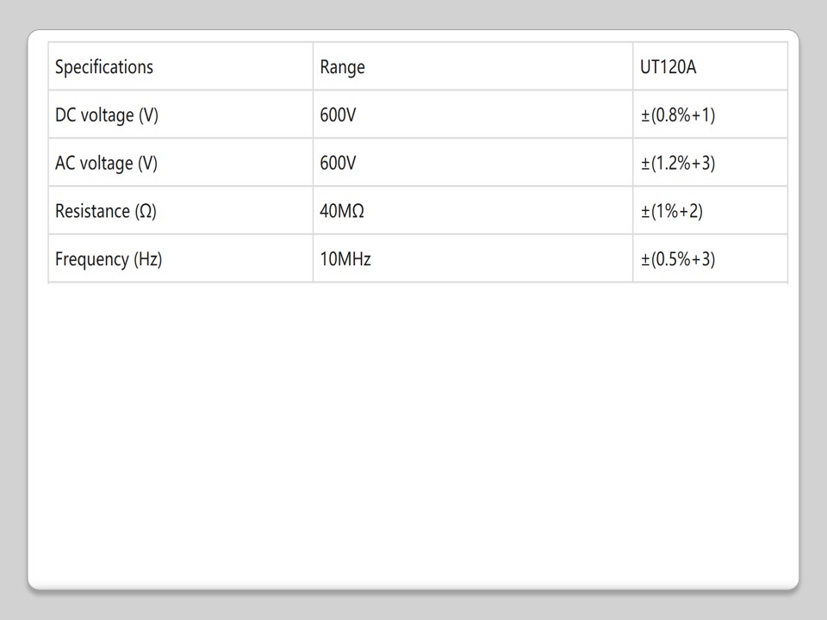Select the 600V range for AC voltage
This screenshot has height=620, width=827.
[x=338, y=164]
